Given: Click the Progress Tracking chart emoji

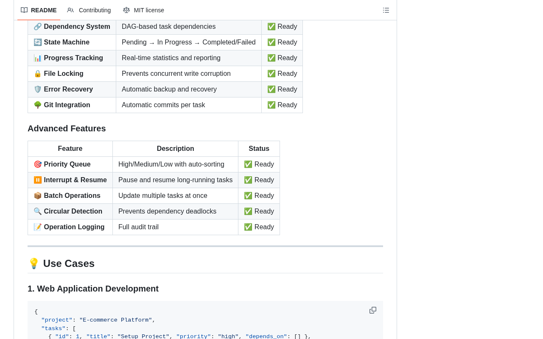Looking at the screenshot, I should coord(38,58).
